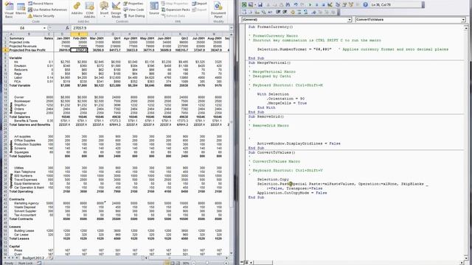The height and width of the screenshot is (265, 472).
Task: Click the 'Total Operating' row label
Action: [21, 191]
